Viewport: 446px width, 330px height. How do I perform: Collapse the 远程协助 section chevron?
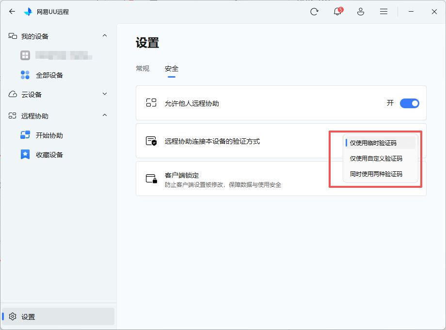coord(105,115)
